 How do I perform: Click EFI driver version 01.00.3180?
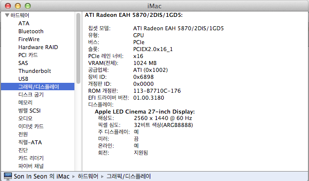[149, 98]
